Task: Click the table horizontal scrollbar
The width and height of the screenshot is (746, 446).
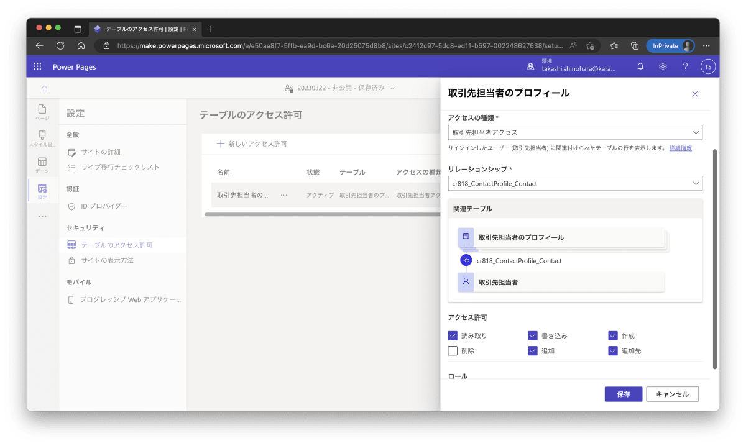Action: pyautogui.click(x=322, y=214)
